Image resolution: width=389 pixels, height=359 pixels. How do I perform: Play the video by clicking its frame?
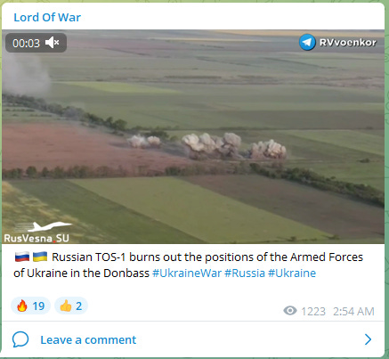(193, 136)
